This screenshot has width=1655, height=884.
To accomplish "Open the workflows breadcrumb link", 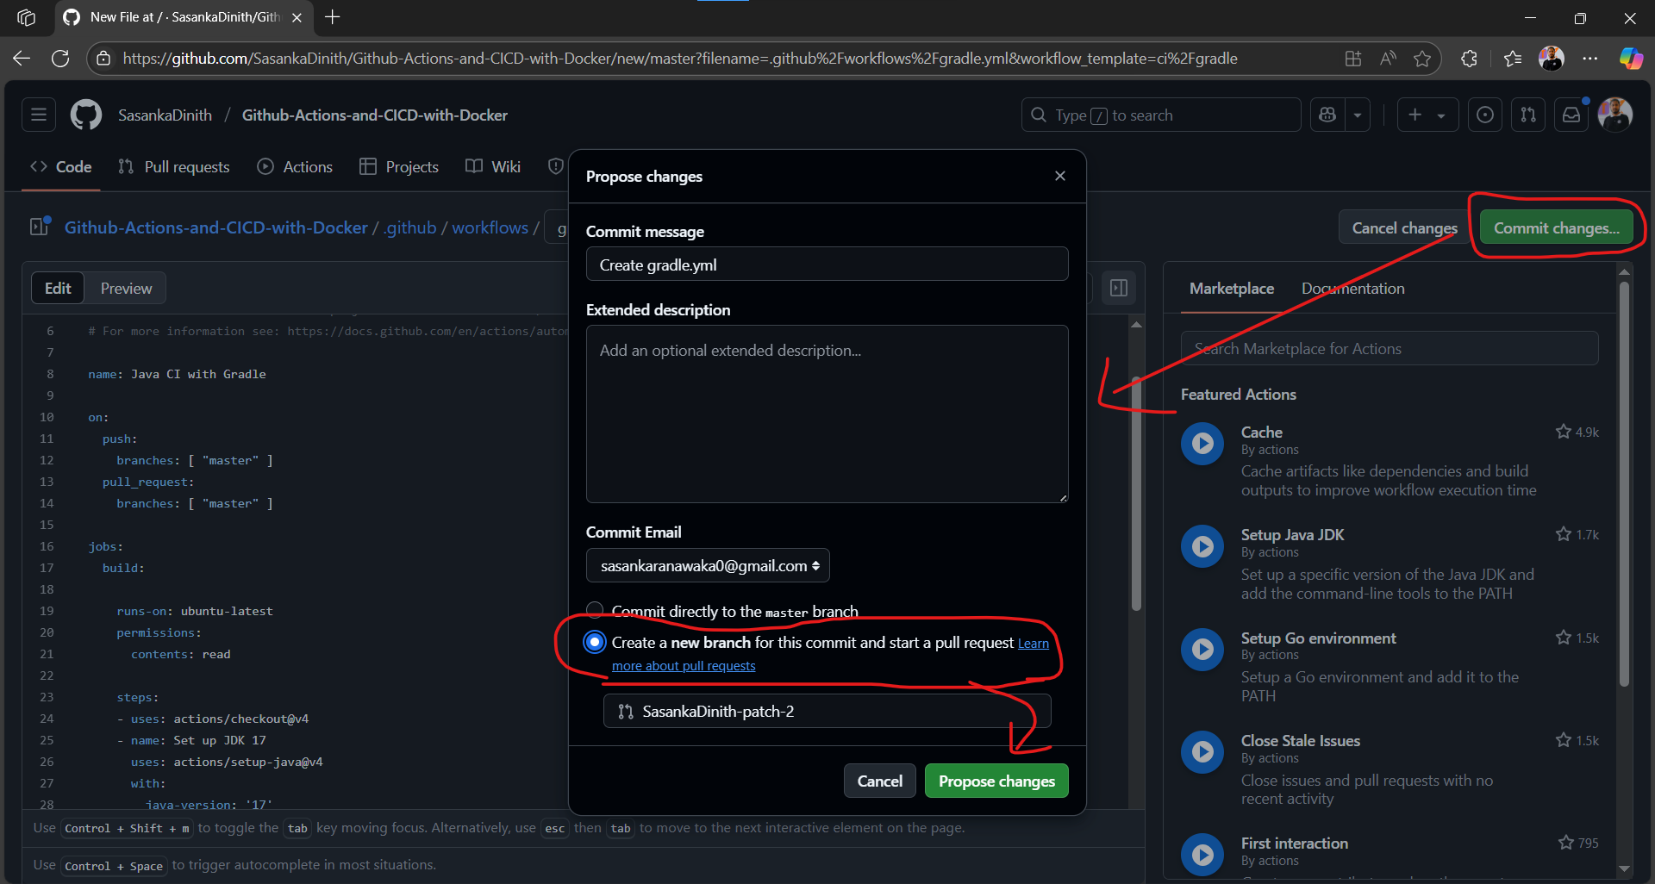I will coord(490,227).
